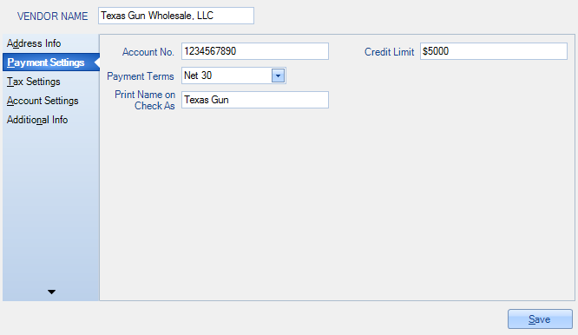Click the Credit Limit field

click(493, 51)
